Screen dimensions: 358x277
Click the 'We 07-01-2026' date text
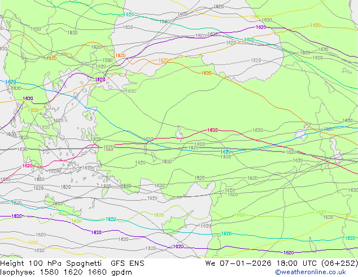click(238, 263)
